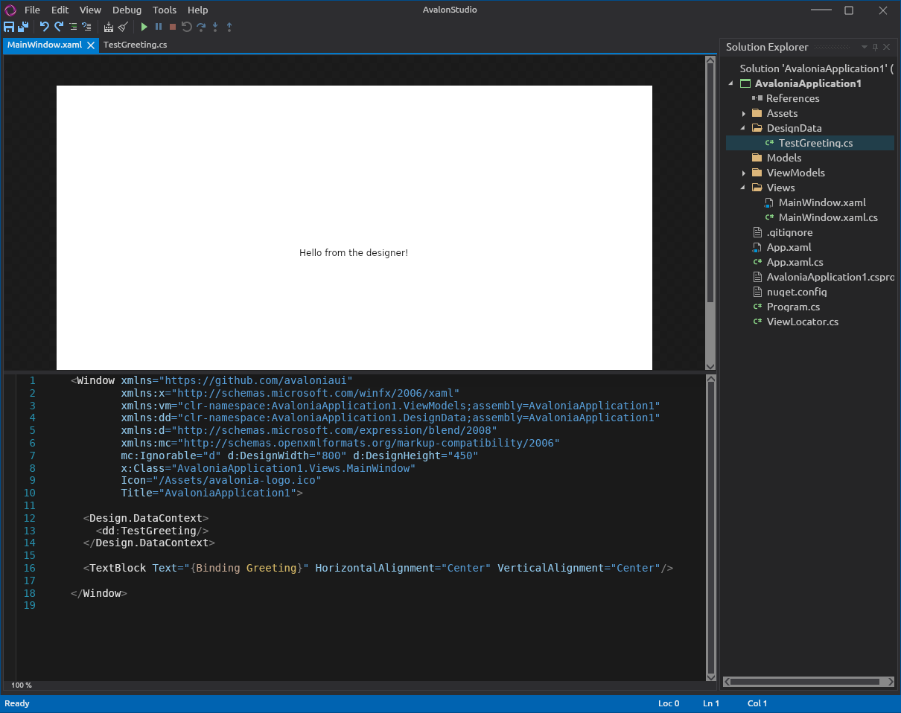Collapse the Views folder in Solution Explorer
901x713 pixels.
[x=742, y=188]
